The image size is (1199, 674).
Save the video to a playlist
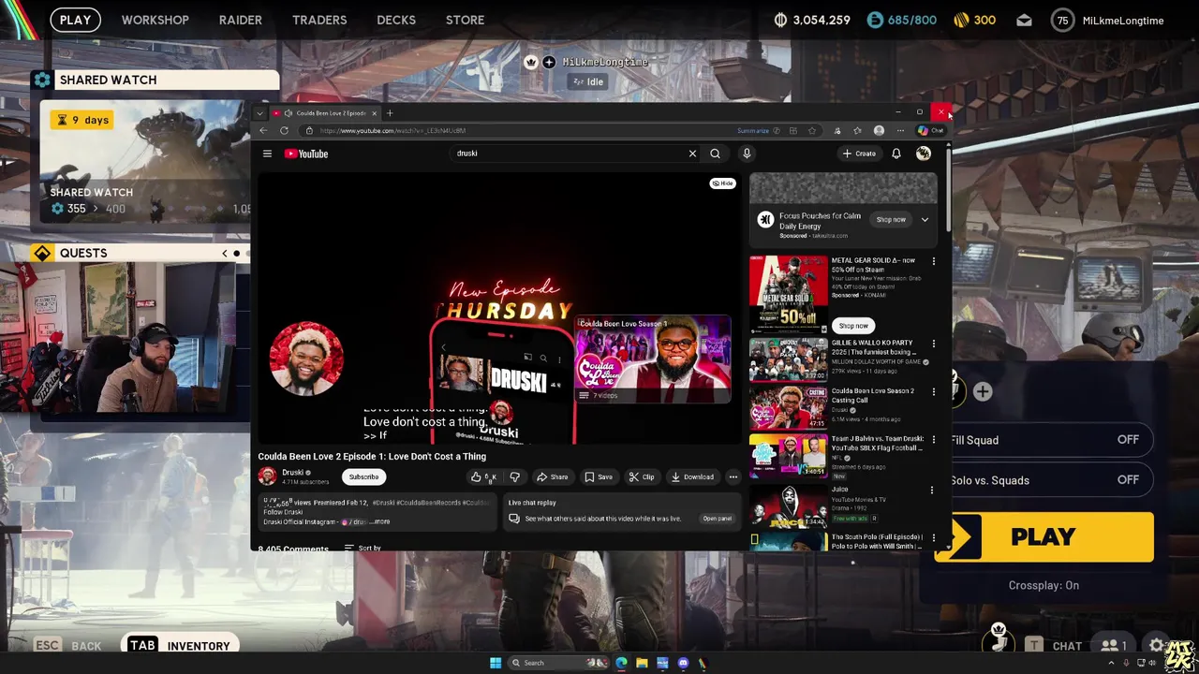coord(599,477)
